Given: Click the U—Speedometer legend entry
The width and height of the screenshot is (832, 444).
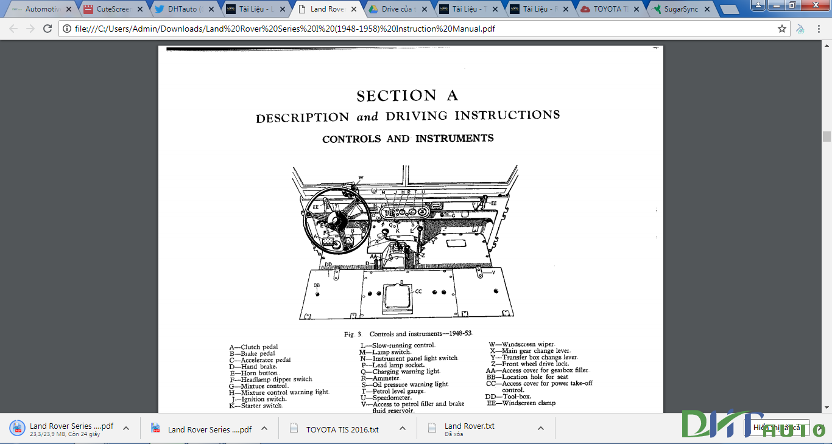Looking at the screenshot, I should pyautogui.click(x=386, y=398).
